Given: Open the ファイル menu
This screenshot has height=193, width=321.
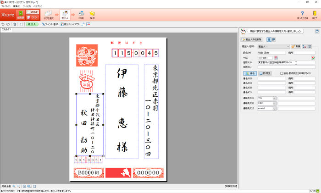Looking at the screenshot, I should (x=6, y=6).
